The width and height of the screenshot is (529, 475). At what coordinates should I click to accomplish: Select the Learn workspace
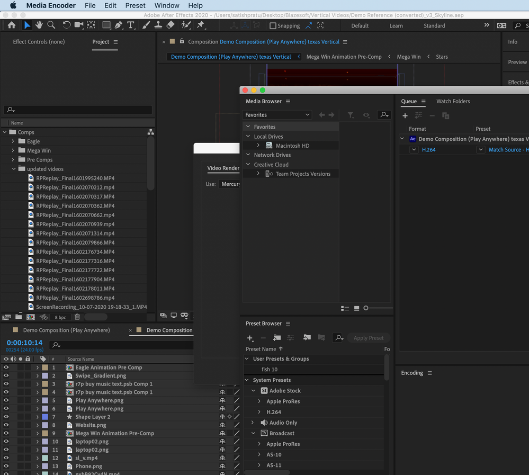(x=396, y=25)
